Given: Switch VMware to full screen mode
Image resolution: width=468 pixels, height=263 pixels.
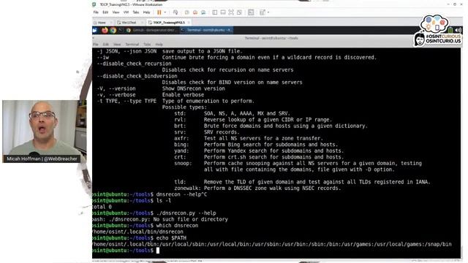Looking at the screenshot, I should 231,12.
